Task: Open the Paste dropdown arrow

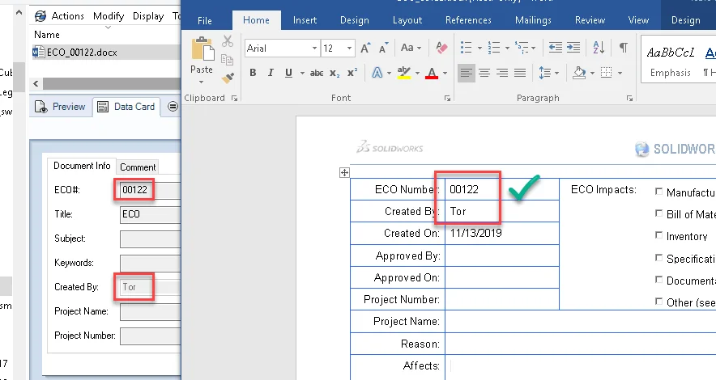Action: tap(202, 82)
